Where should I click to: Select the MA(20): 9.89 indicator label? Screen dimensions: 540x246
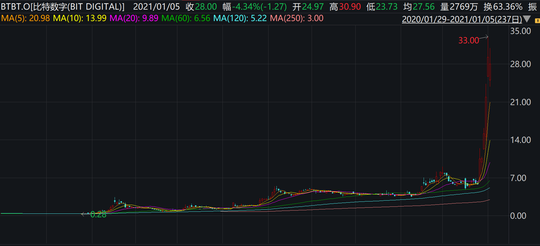click(x=134, y=18)
